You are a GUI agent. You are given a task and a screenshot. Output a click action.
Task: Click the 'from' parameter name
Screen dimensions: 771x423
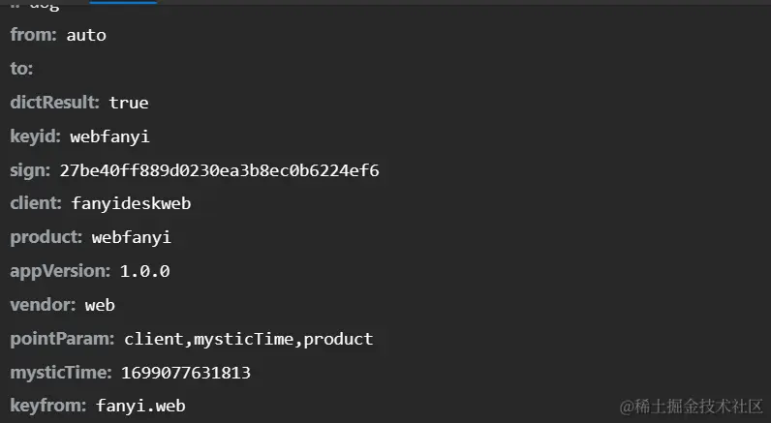coord(34,35)
